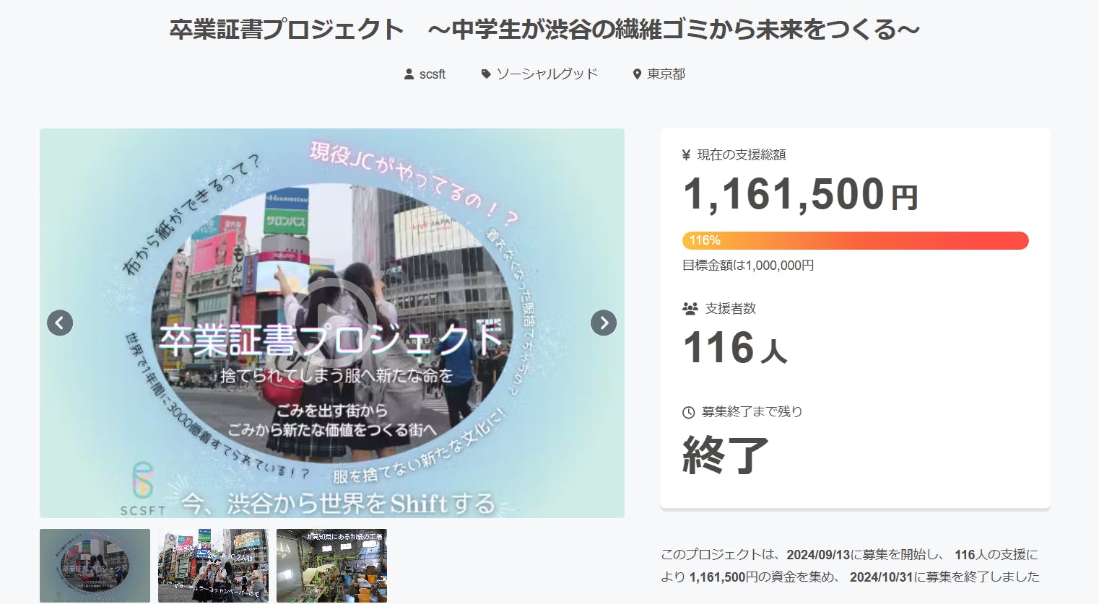Click the 1,161,500円 total amount

point(800,195)
